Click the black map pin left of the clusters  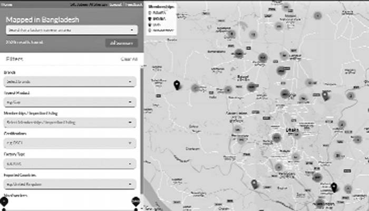tap(177, 85)
